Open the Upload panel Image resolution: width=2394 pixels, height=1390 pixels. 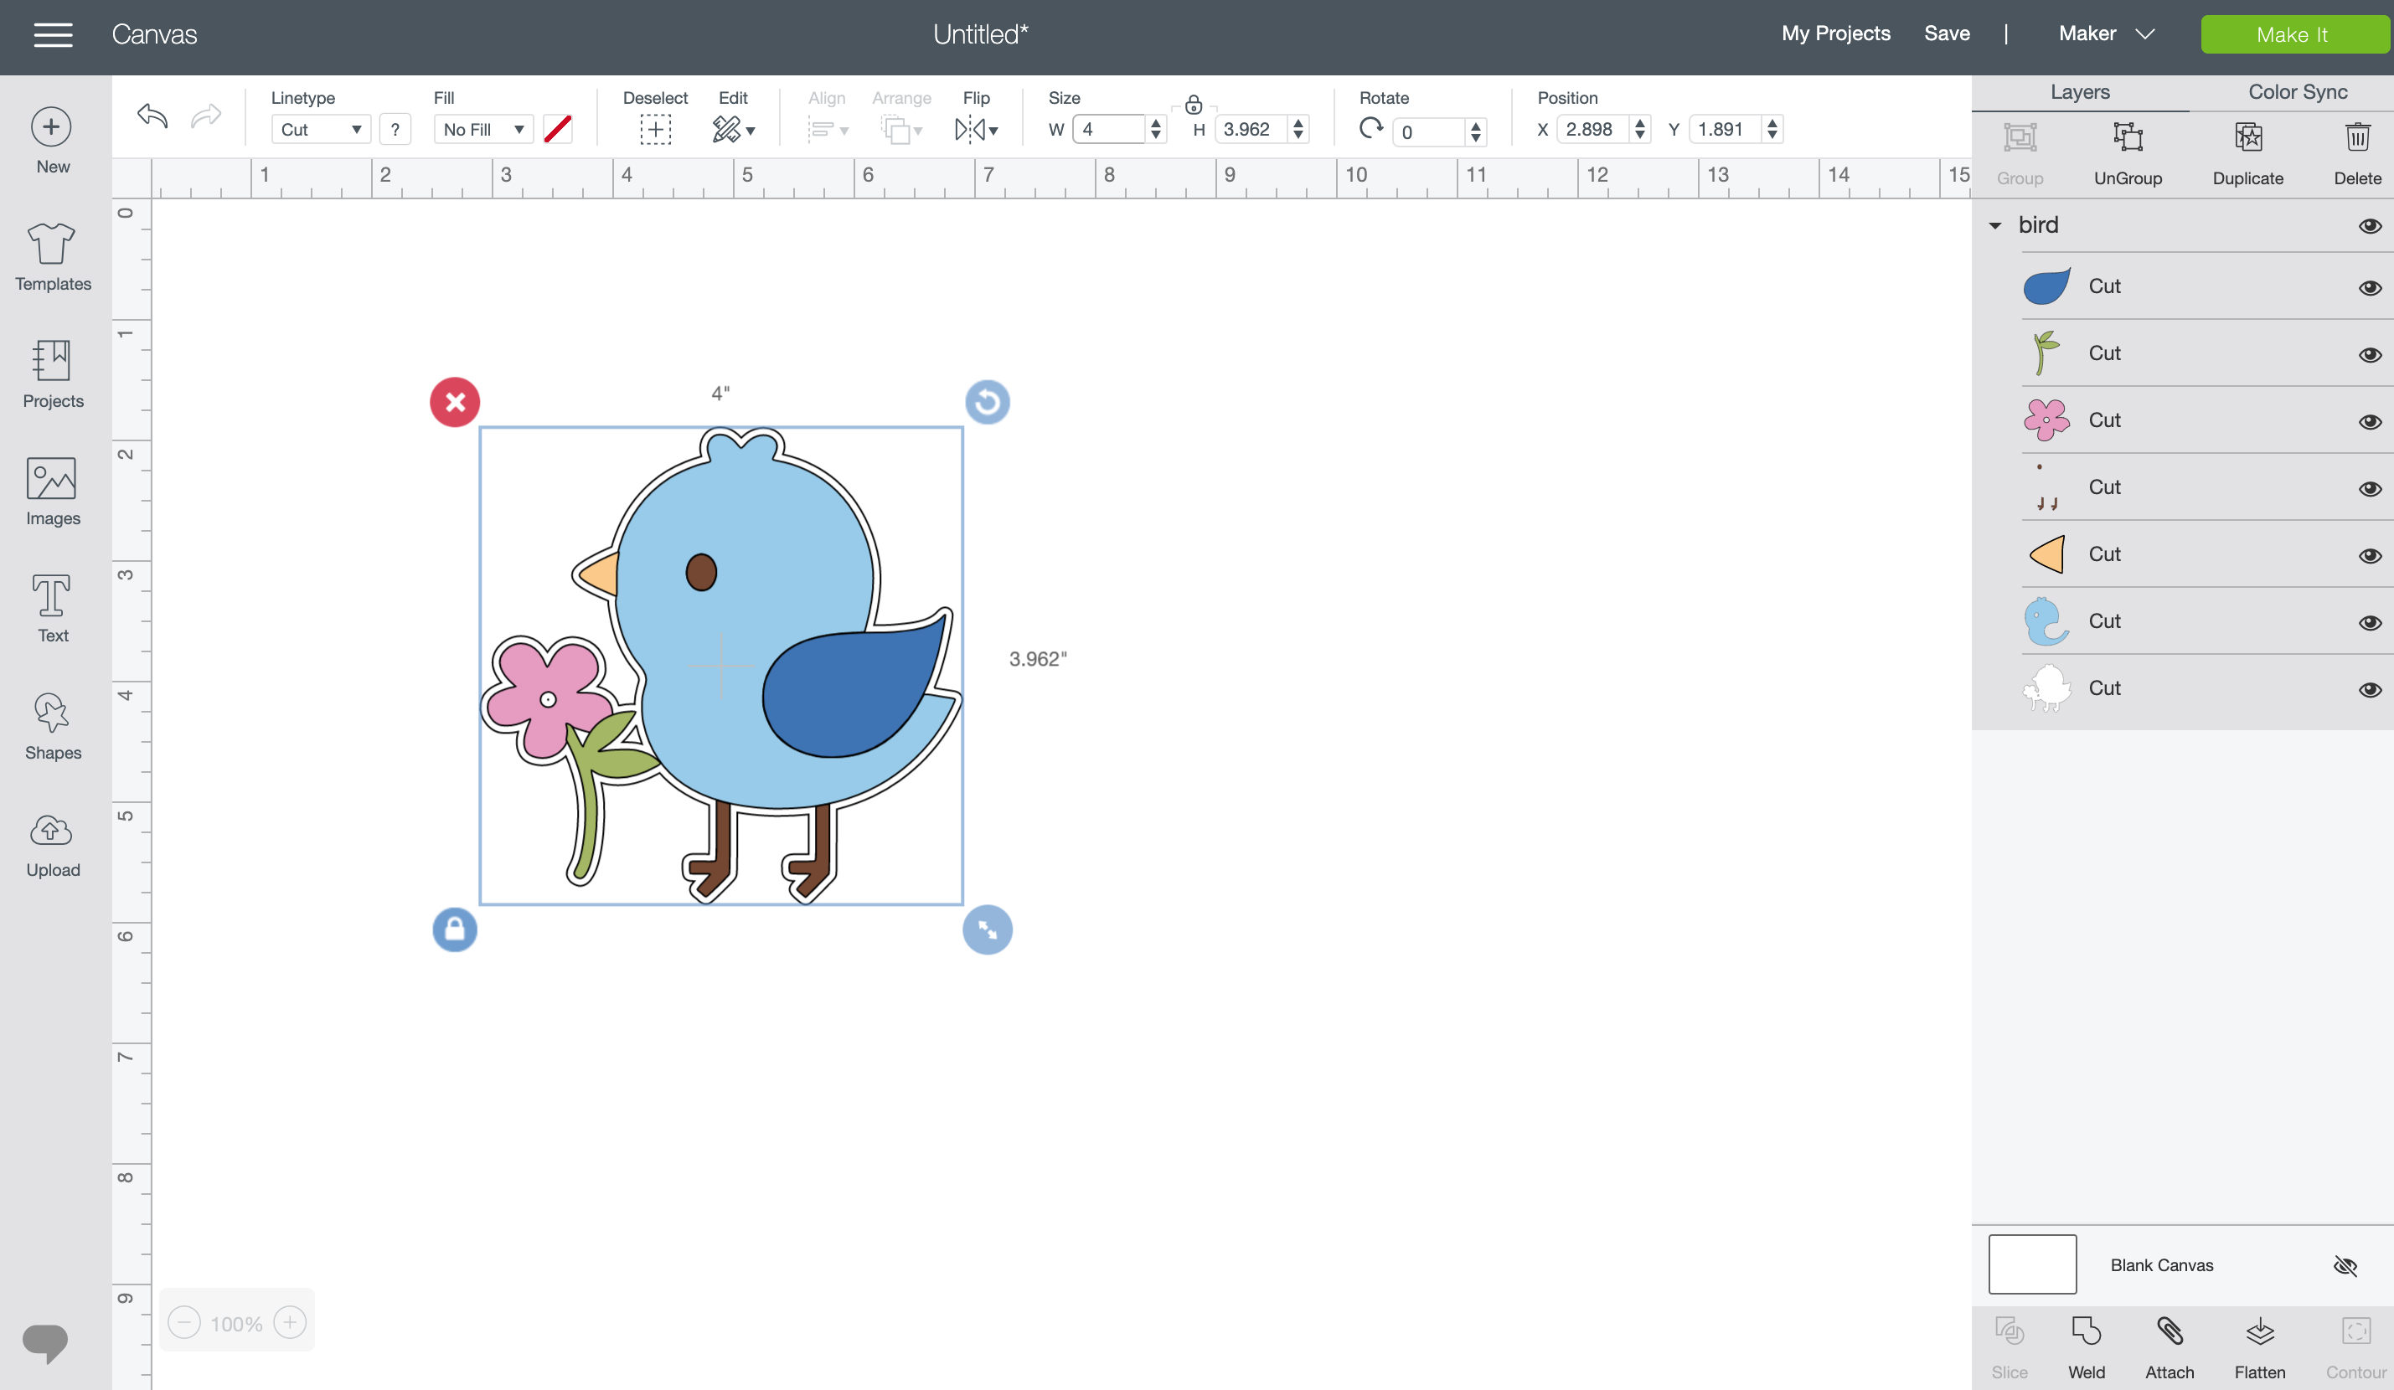[52, 844]
